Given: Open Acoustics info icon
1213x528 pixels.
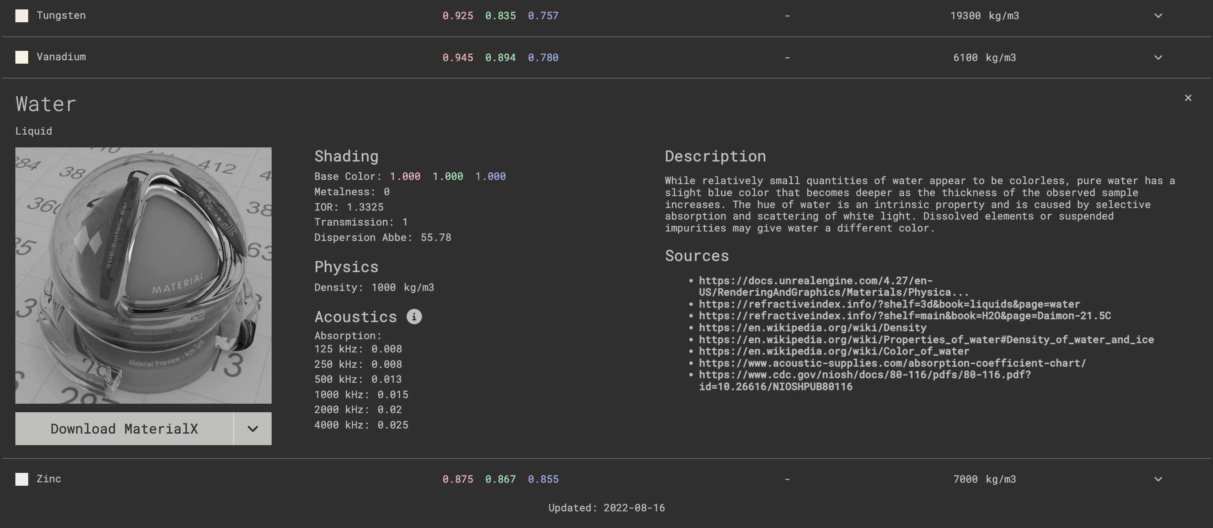Looking at the screenshot, I should (414, 317).
